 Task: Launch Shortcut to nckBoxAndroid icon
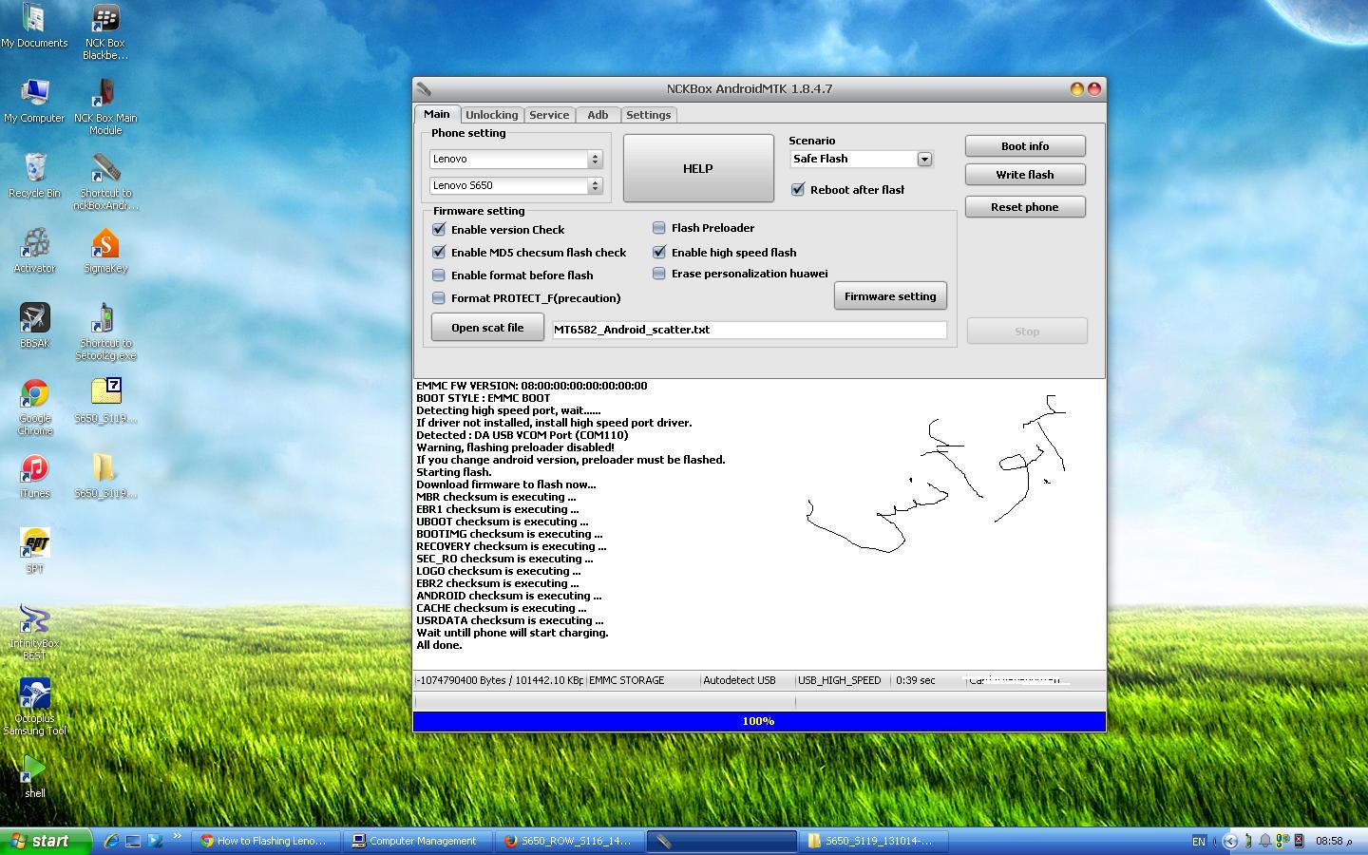pyautogui.click(x=104, y=181)
